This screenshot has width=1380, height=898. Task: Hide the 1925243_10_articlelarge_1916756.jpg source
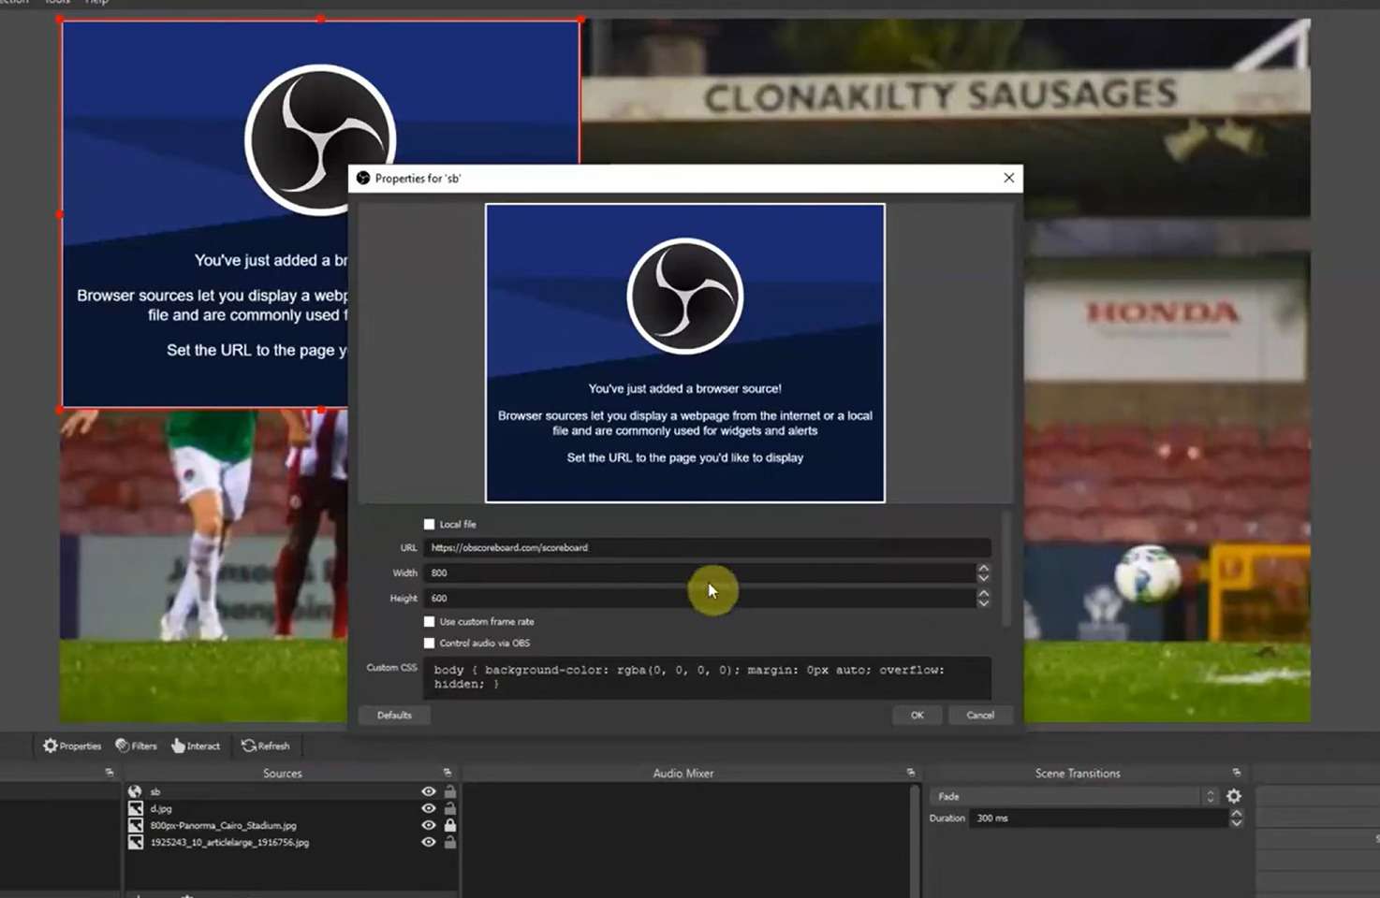pos(429,842)
